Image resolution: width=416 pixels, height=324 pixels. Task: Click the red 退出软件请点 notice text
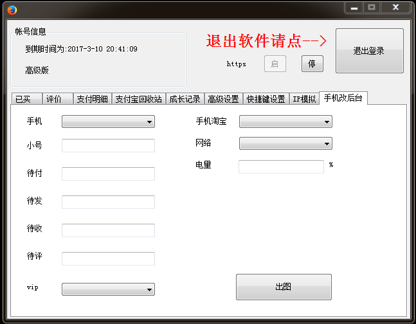click(266, 41)
